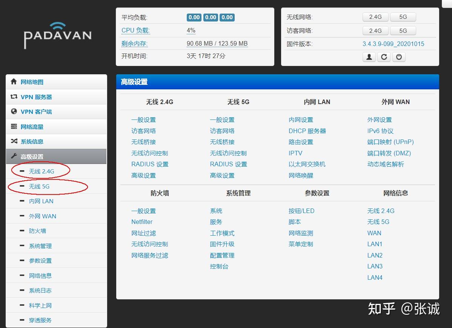Toggle wireless network 2.4G button

pyautogui.click(x=375, y=17)
